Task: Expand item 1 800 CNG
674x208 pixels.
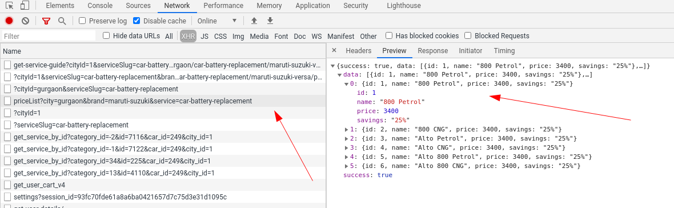Action: pos(347,129)
